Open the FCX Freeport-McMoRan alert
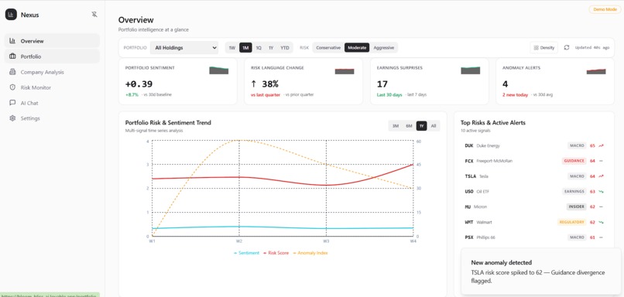The height and width of the screenshot is (297, 624). click(534, 161)
